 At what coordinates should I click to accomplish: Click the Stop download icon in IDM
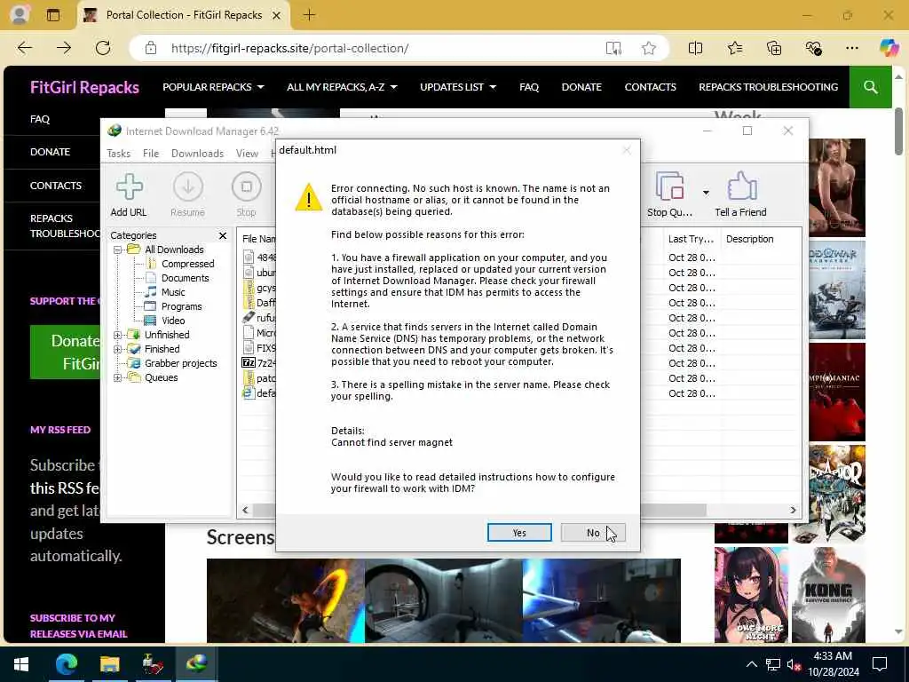click(x=247, y=186)
